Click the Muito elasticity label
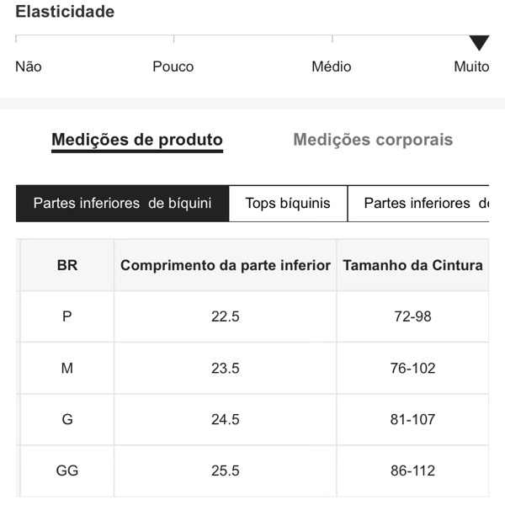Screen dimensions: 505x505 point(470,66)
